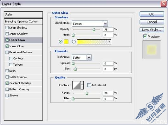Tick the Bevel and Emboss checkbox

[x=7, y=52]
